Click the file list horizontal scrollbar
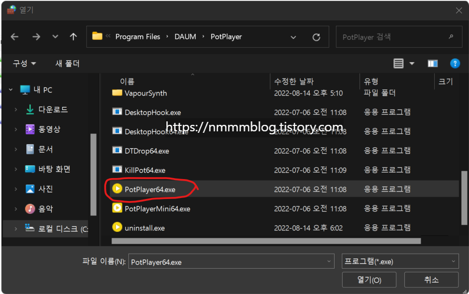The image size is (469, 294). click(x=266, y=241)
